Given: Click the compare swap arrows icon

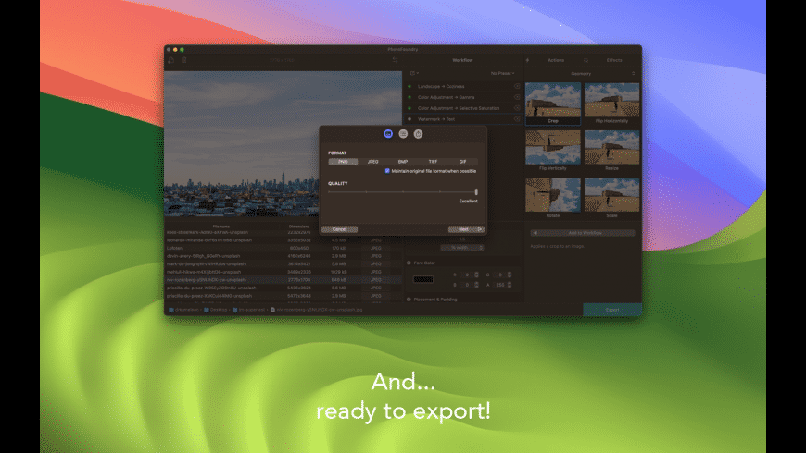Looking at the screenshot, I should pyautogui.click(x=395, y=60).
